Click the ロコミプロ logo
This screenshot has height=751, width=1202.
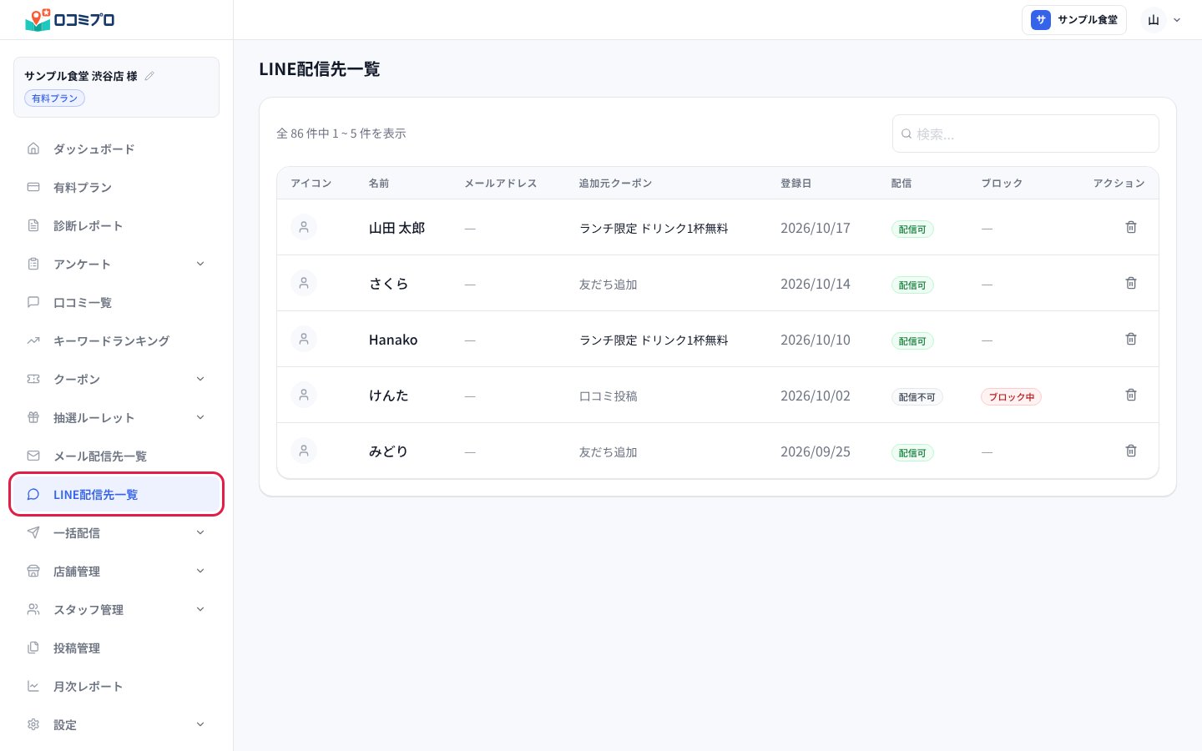click(x=70, y=20)
